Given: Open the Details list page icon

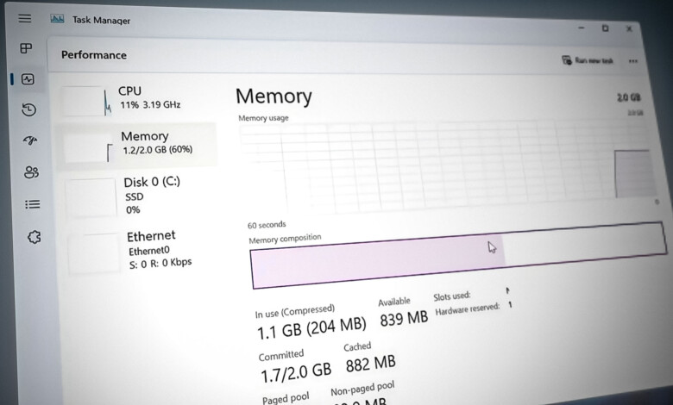Looking at the screenshot, I should pos(33,204).
